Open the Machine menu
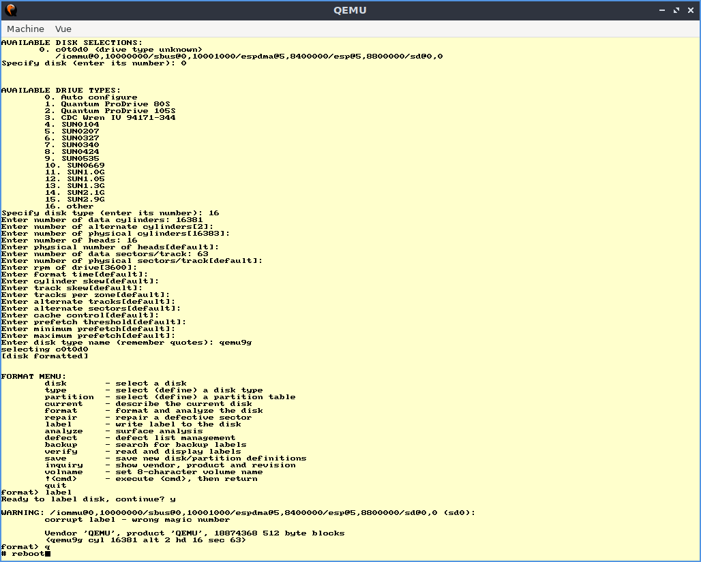The height and width of the screenshot is (562, 701). tap(25, 29)
